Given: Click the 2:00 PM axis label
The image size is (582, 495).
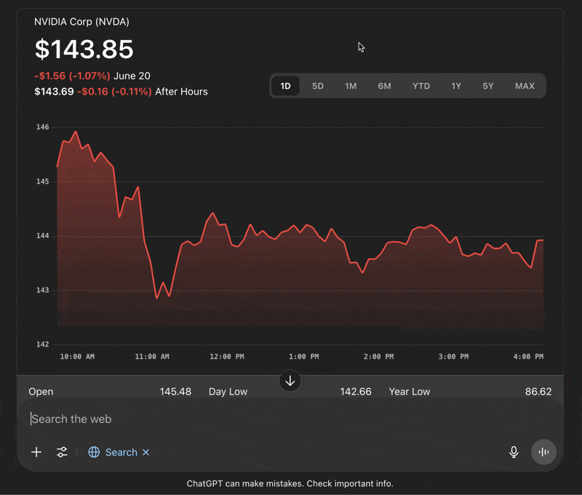Looking at the screenshot, I should (x=378, y=357).
